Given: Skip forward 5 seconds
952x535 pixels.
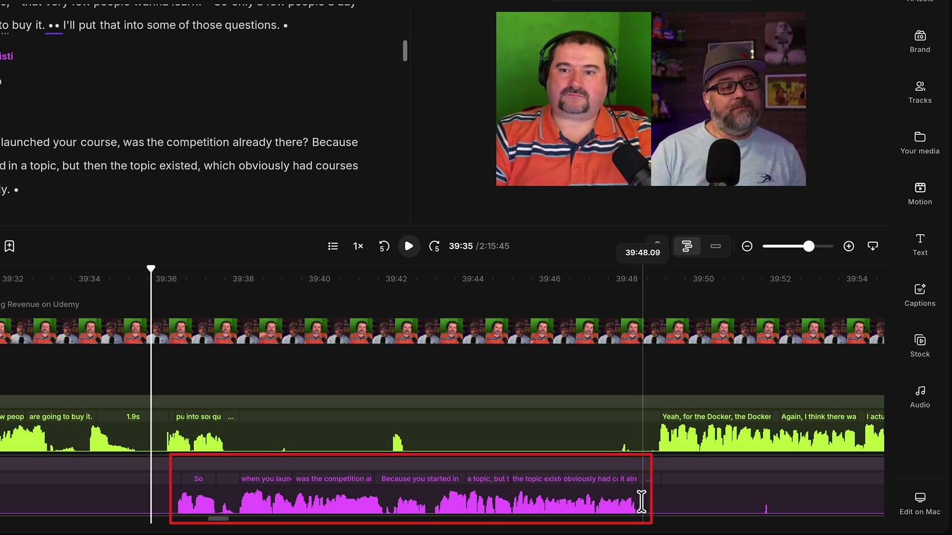Looking at the screenshot, I should pyautogui.click(x=434, y=246).
